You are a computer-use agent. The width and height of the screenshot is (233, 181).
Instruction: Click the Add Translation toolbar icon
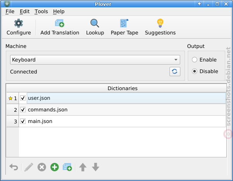60,23
